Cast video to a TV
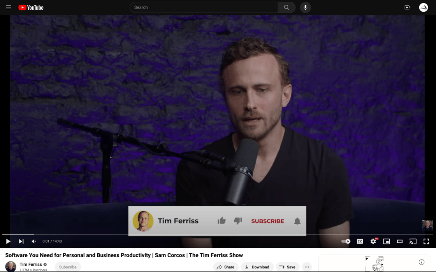 click(x=413, y=241)
